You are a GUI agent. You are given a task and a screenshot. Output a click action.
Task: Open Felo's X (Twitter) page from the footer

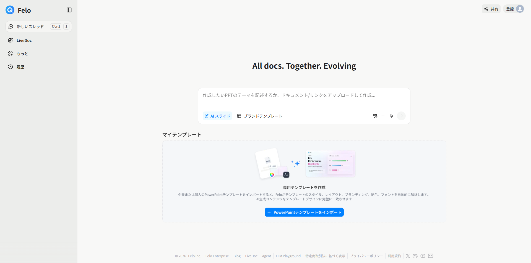click(x=408, y=256)
